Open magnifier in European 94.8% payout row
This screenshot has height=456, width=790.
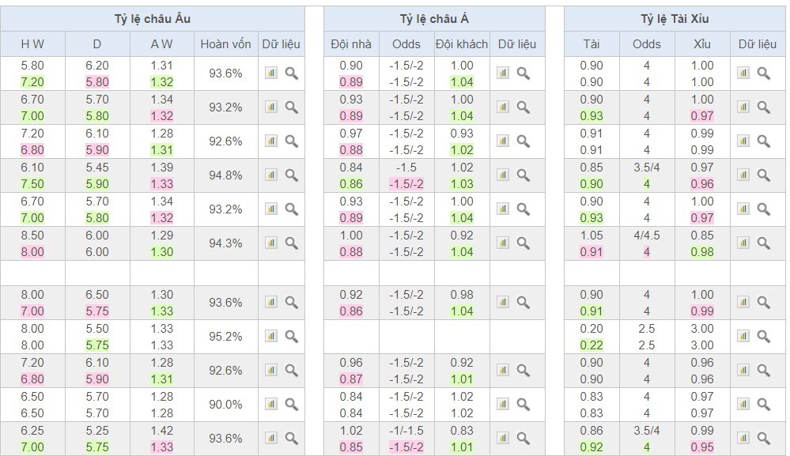click(292, 175)
